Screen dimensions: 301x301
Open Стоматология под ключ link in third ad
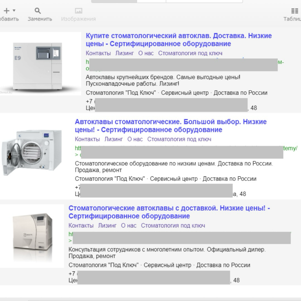click(x=173, y=225)
